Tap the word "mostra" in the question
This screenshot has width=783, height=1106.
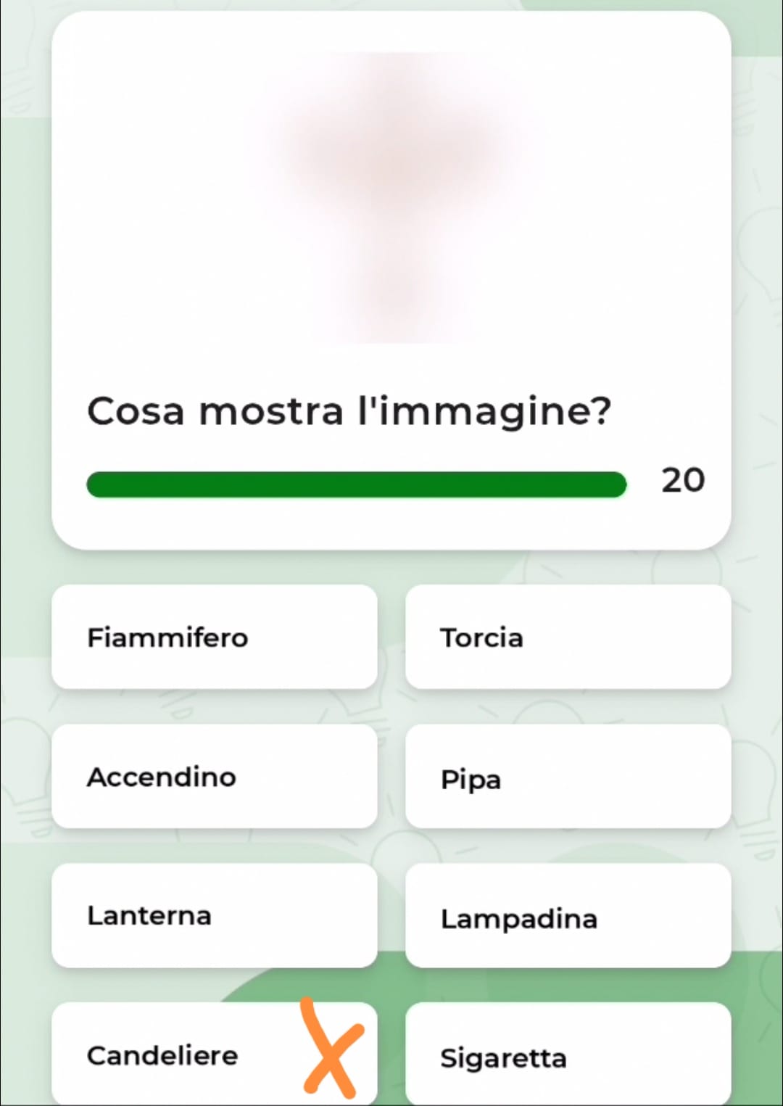271,413
